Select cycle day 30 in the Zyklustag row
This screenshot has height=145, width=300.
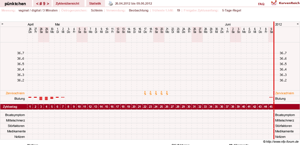[x=189, y=107]
